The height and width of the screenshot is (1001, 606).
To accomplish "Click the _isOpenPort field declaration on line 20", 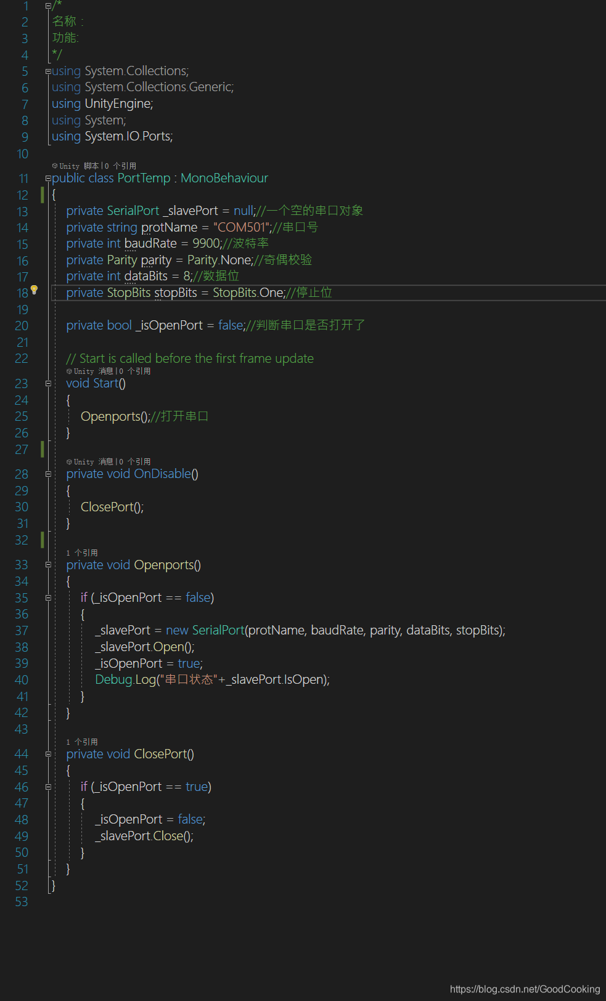I will [155, 325].
